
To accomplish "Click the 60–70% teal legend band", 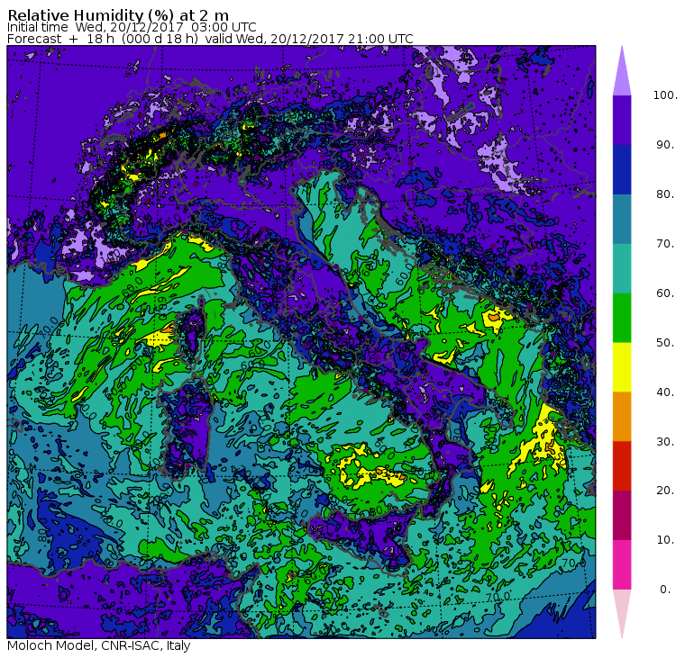I will (x=622, y=268).
